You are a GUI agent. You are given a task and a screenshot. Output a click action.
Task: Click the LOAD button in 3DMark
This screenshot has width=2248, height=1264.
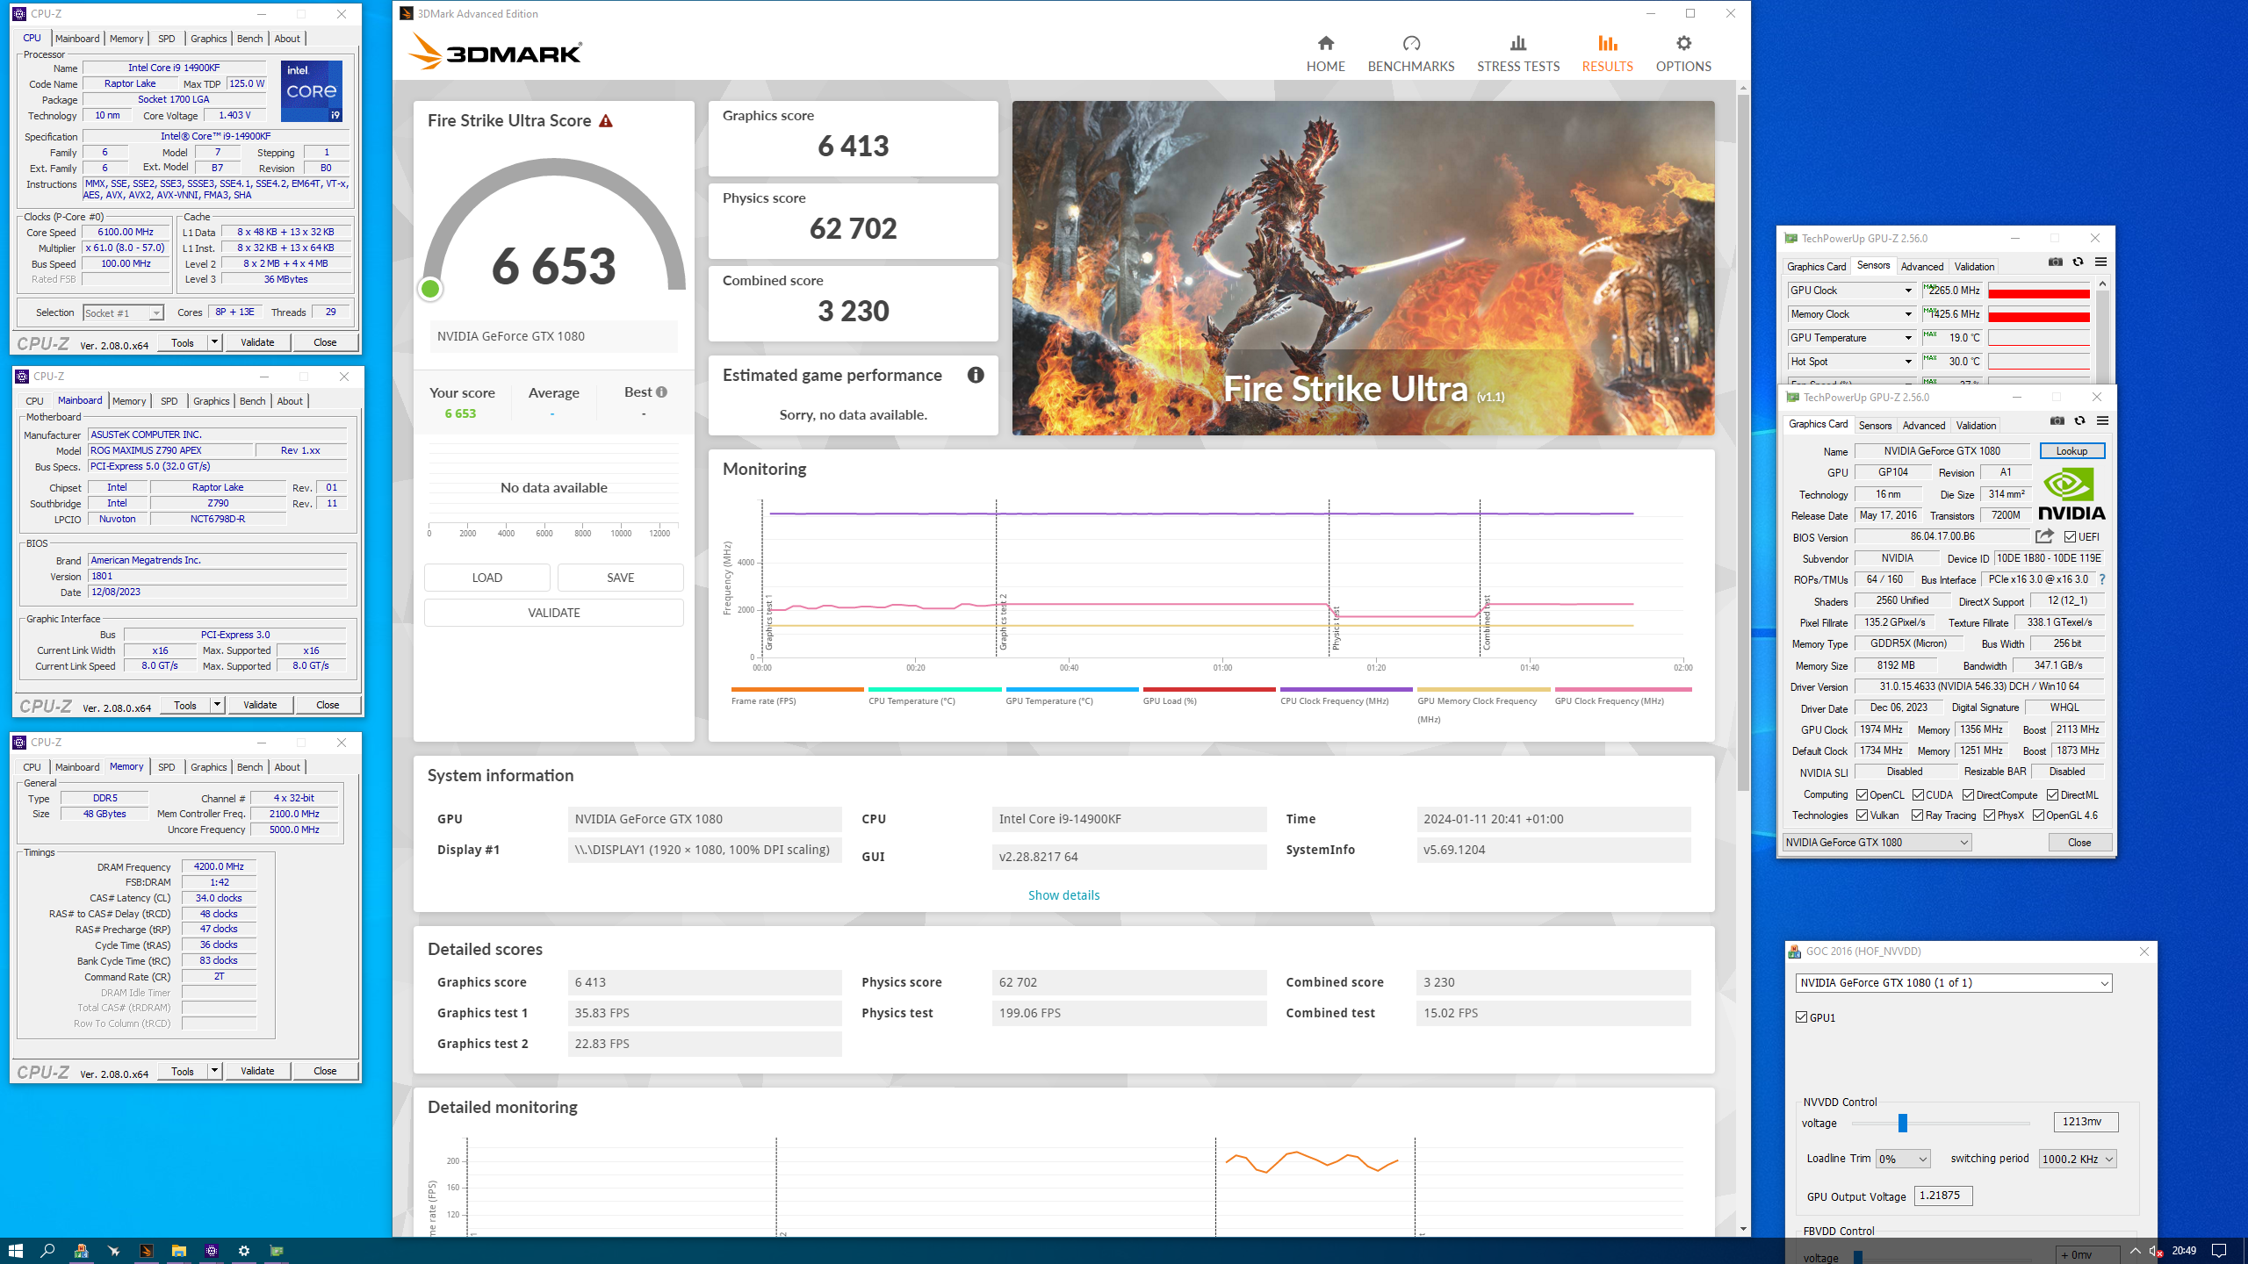click(487, 578)
